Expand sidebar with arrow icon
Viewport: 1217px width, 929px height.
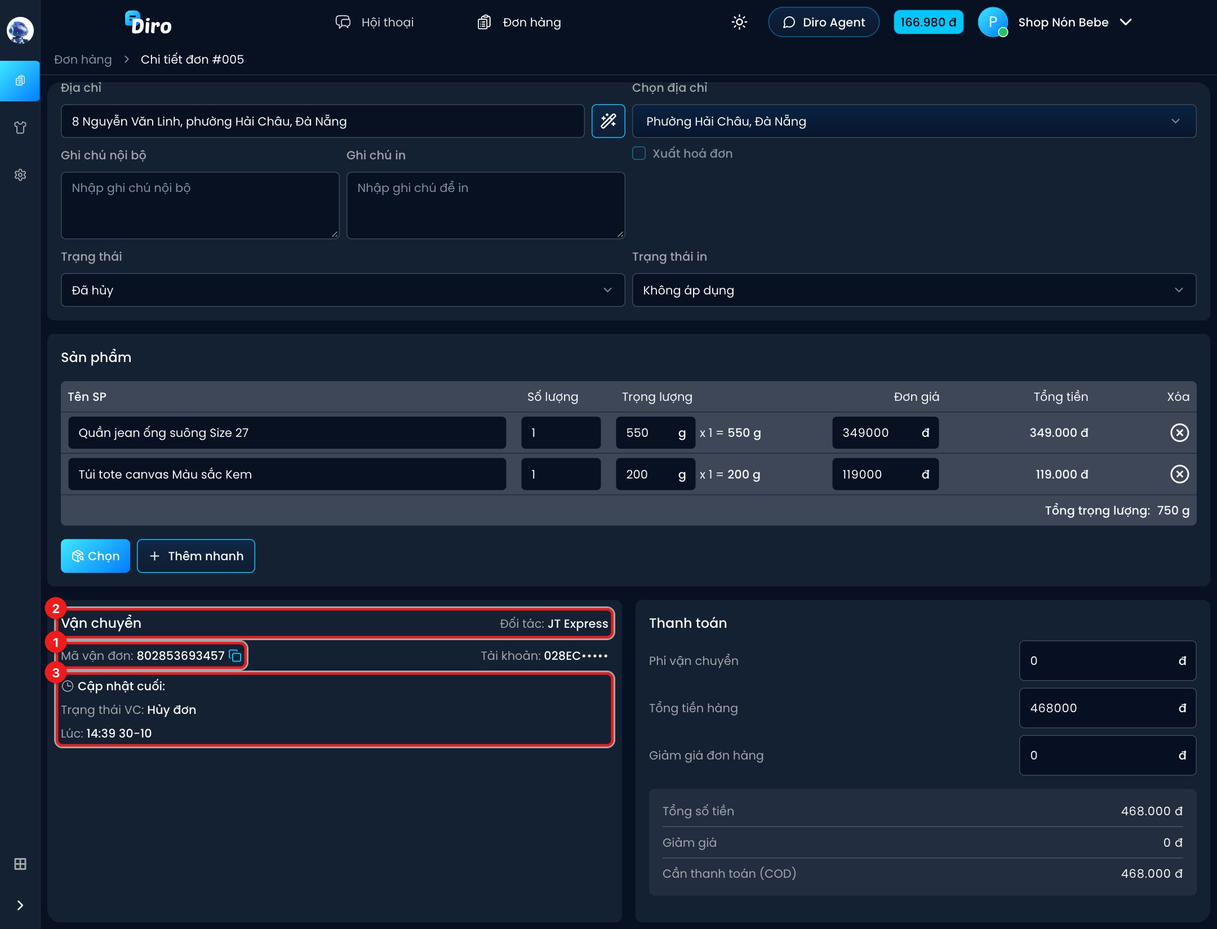coord(20,905)
